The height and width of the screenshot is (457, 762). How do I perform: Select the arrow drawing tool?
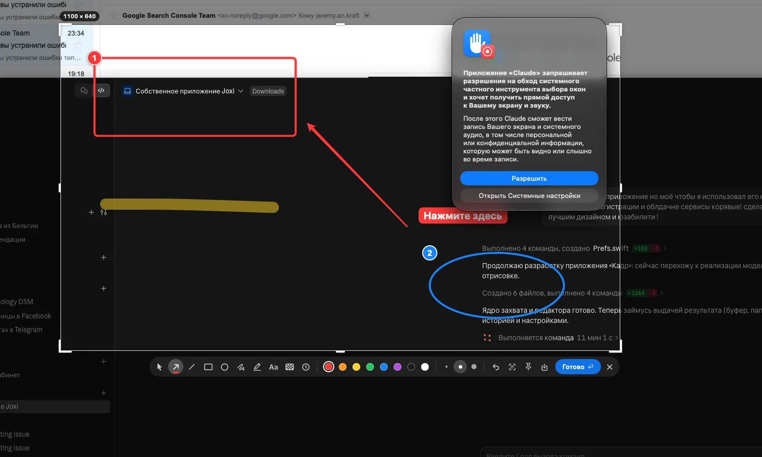click(x=176, y=367)
